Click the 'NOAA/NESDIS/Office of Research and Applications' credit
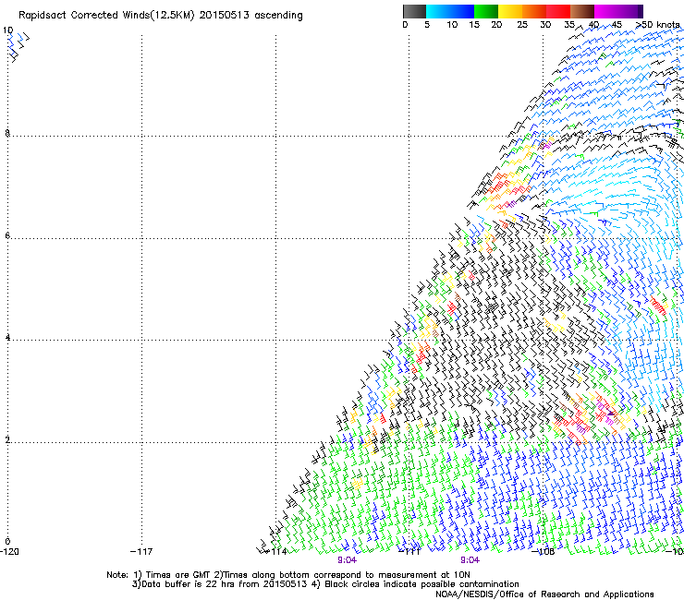Image resolution: width=684 pixels, height=600 pixels. (x=544, y=594)
